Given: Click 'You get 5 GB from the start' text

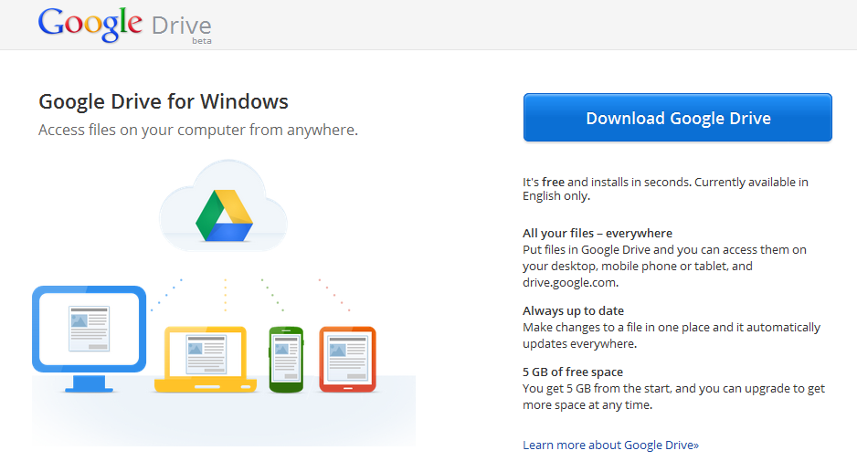Looking at the screenshot, I should (597, 388).
